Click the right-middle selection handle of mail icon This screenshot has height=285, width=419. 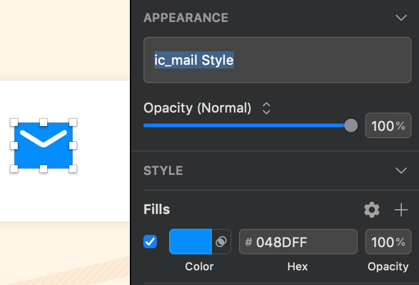73,146
